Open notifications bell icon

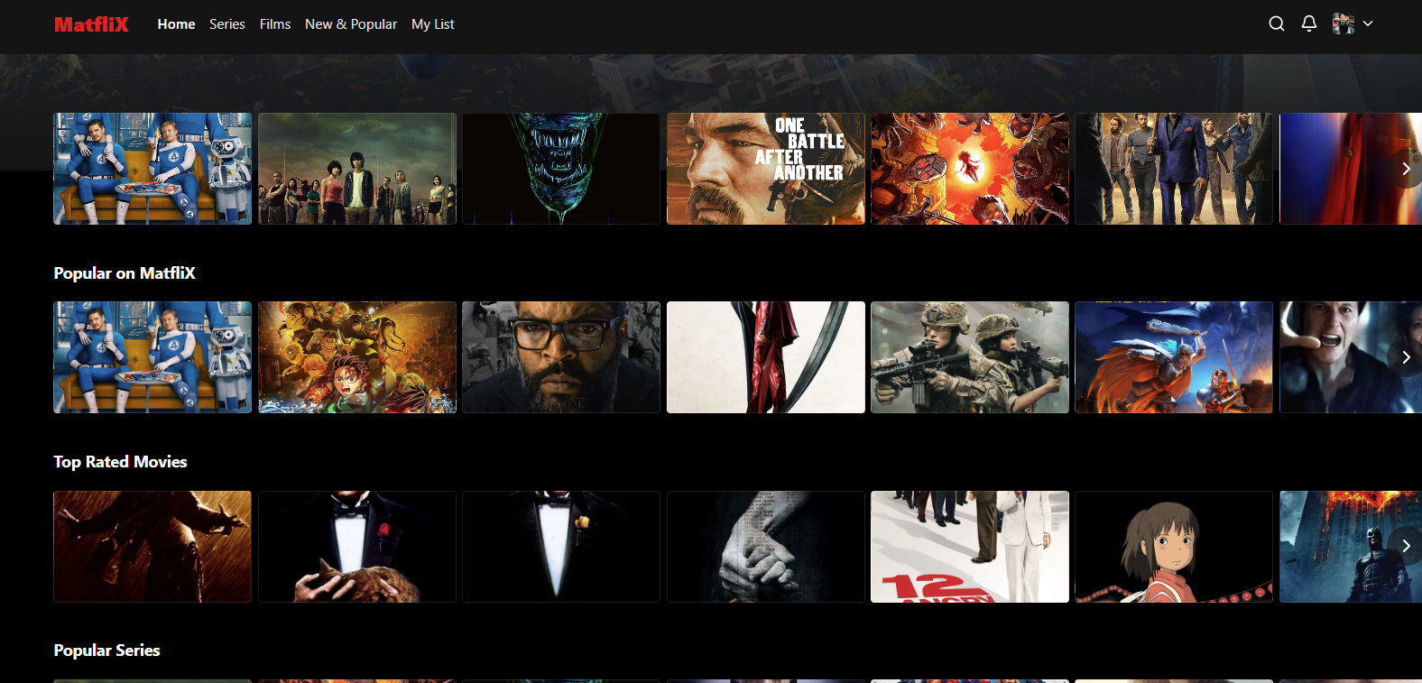pyautogui.click(x=1309, y=23)
